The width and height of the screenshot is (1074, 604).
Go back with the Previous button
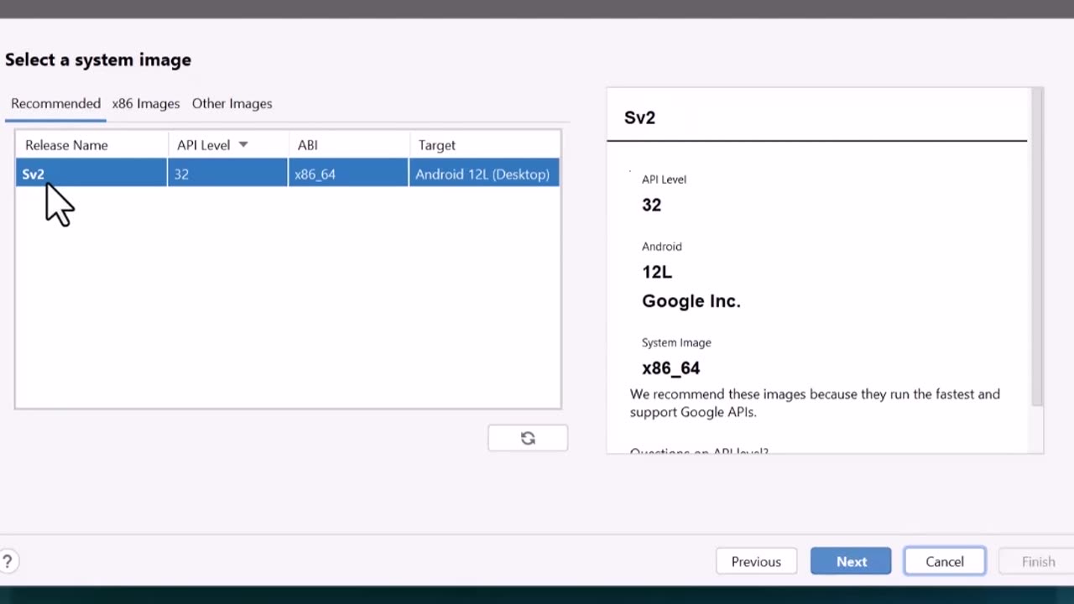point(756,561)
